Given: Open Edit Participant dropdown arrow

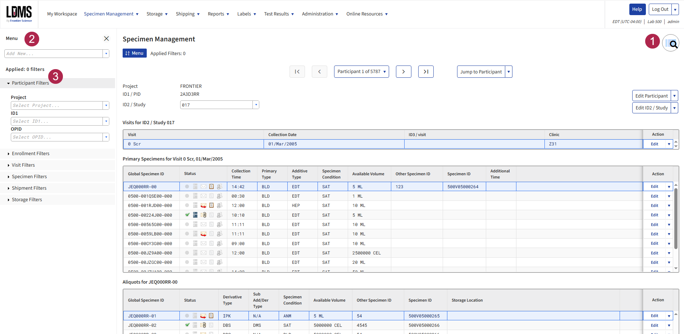Looking at the screenshot, I should 674,96.
